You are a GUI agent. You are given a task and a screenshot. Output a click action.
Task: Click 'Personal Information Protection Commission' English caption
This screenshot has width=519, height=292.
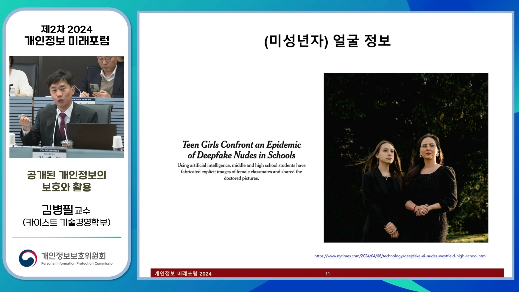[x=78, y=264]
